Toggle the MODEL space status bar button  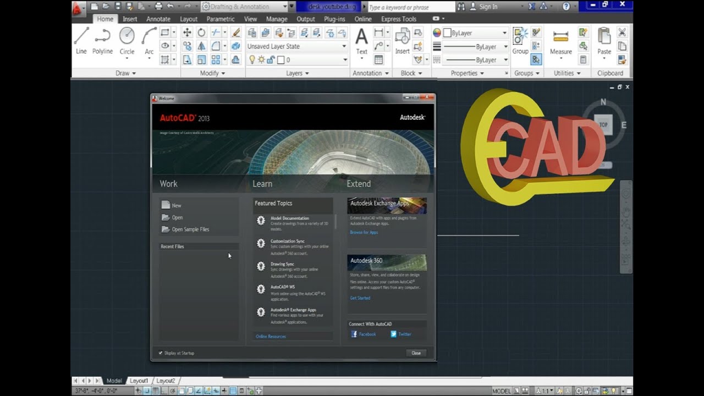click(x=502, y=391)
